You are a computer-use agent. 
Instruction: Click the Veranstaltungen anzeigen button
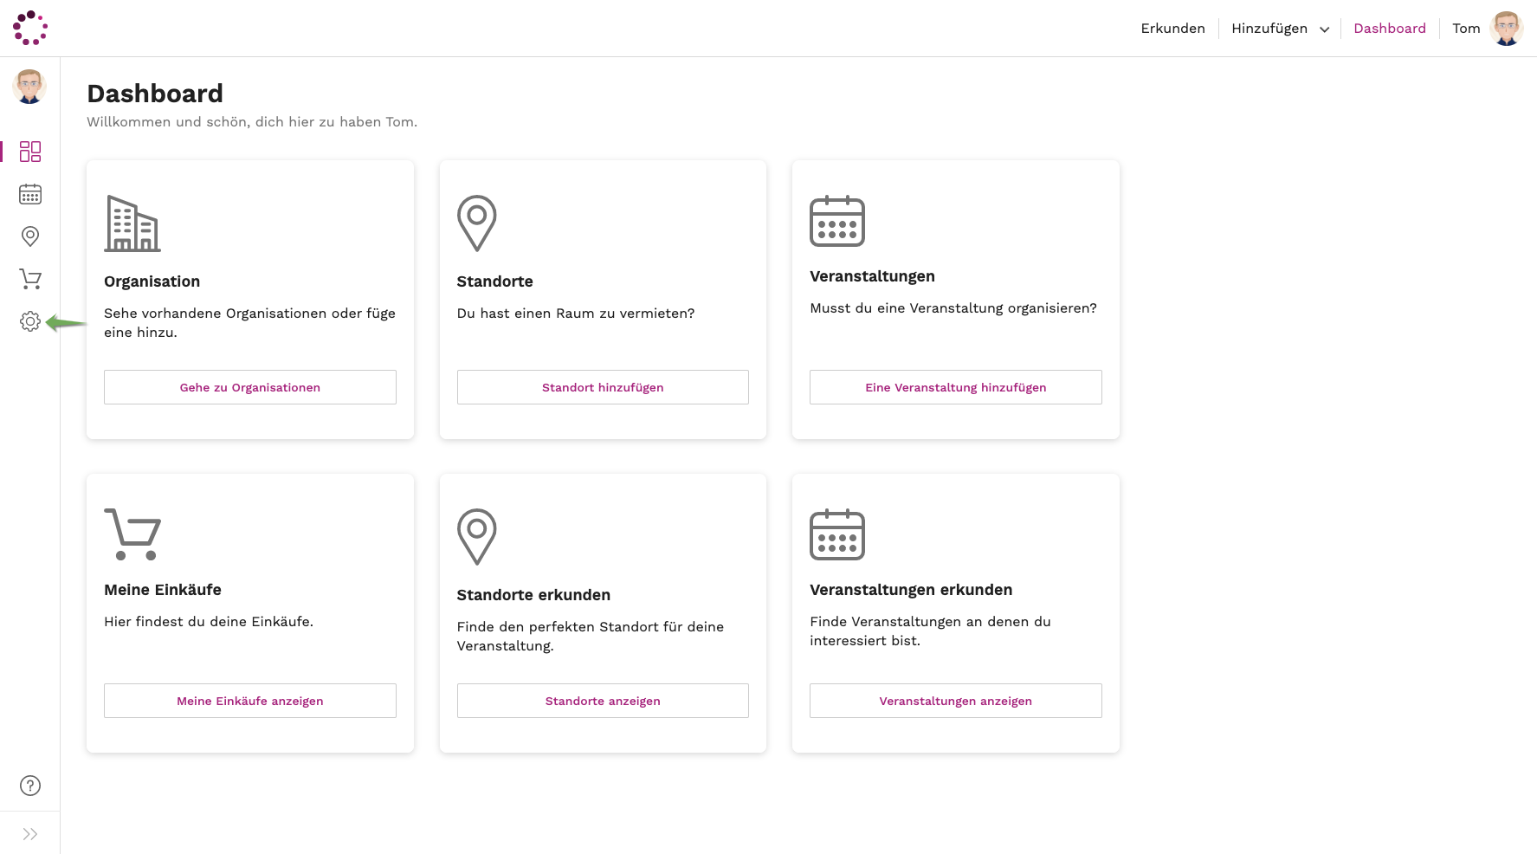955,701
